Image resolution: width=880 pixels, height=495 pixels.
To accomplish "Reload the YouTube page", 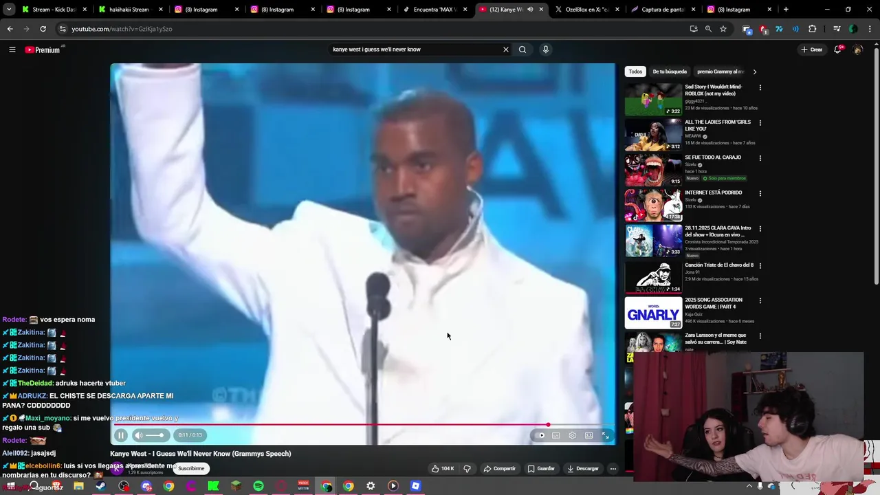I will pos(43,29).
